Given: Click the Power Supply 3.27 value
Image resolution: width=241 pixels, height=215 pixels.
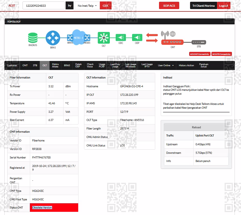Looking at the screenshot, I should 51,112.
